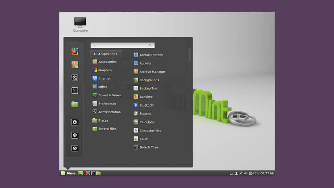Click the applications list scrollbar
This screenshot has height=188, width=334.
click(189, 55)
